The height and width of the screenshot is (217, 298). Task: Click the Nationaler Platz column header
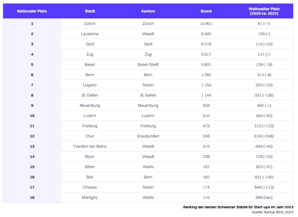pyautogui.click(x=32, y=11)
